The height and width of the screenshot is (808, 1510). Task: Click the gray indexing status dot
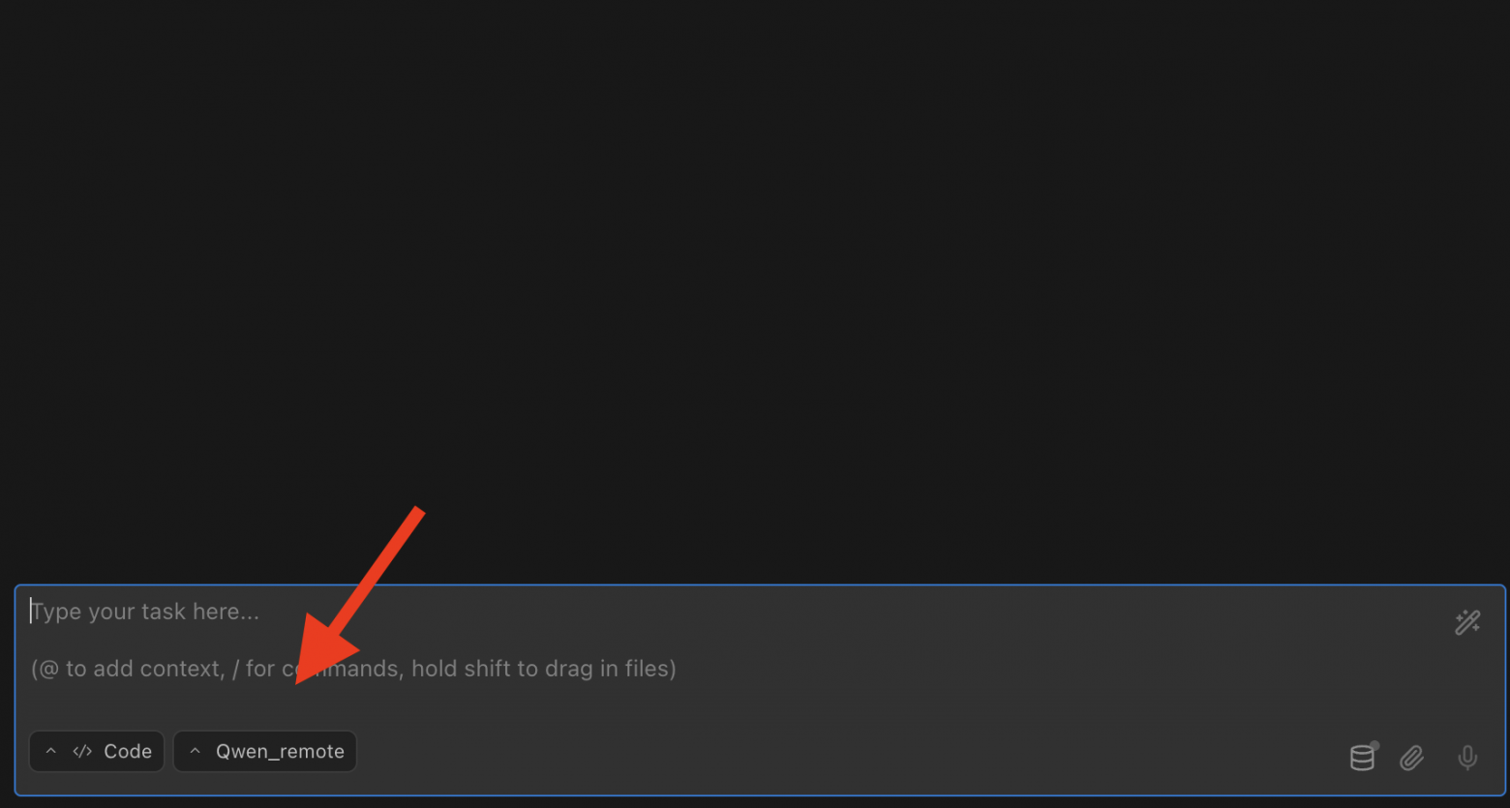[x=1374, y=746]
